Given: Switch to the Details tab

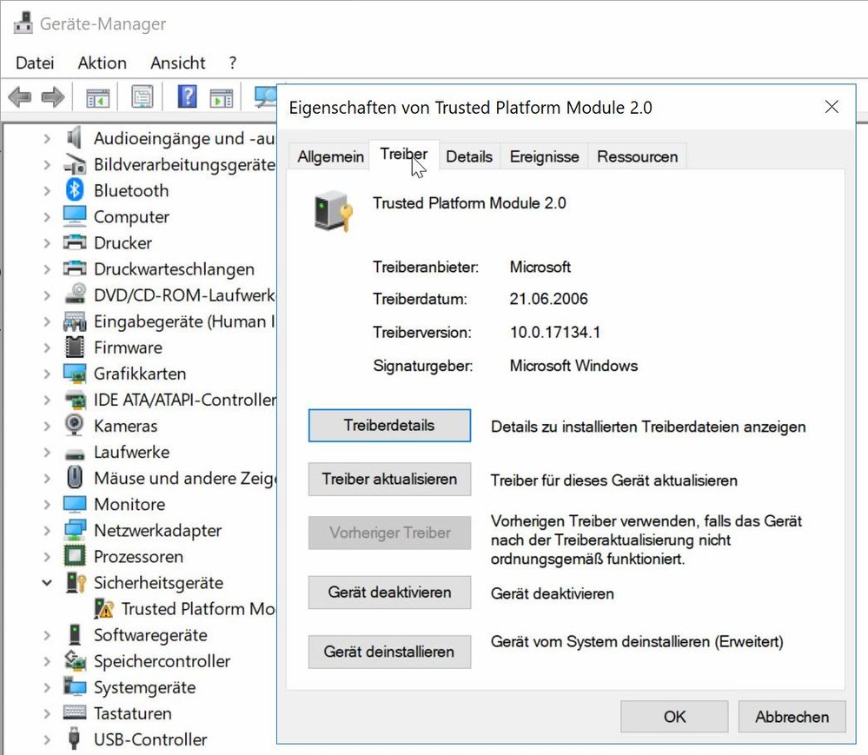Looking at the screenshot, I should (x=468, y=156).
